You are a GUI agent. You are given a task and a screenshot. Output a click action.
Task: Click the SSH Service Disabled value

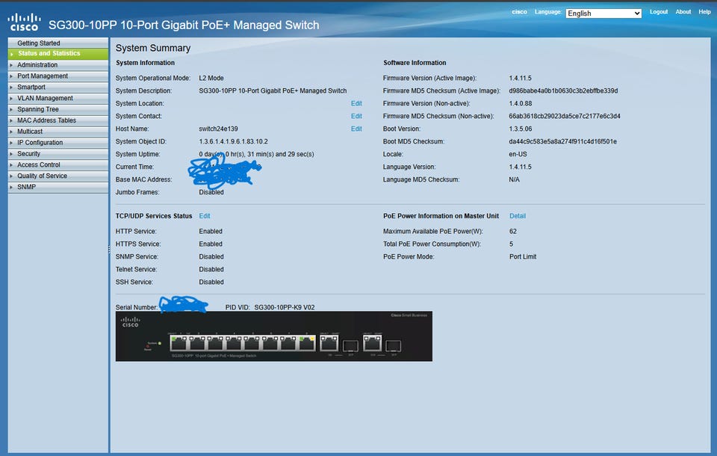pos(211,283)
